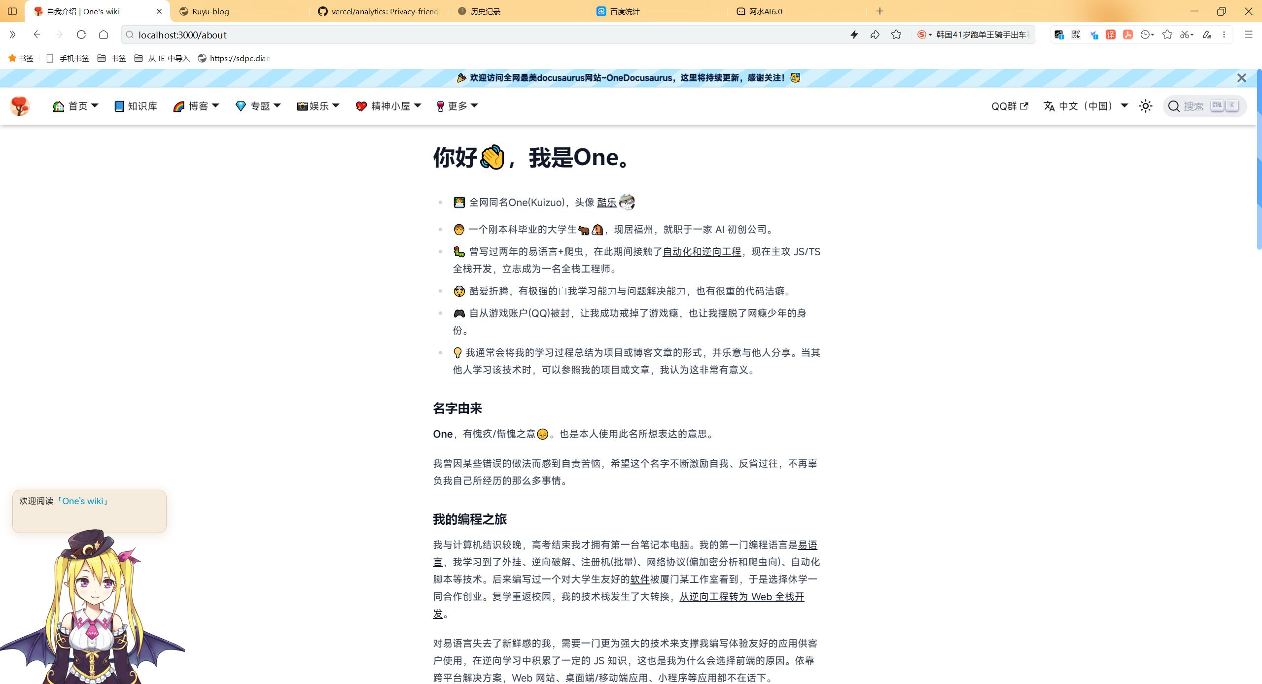
Task: Click the 韩国41岁 trending search box
Action: point(983,34)
